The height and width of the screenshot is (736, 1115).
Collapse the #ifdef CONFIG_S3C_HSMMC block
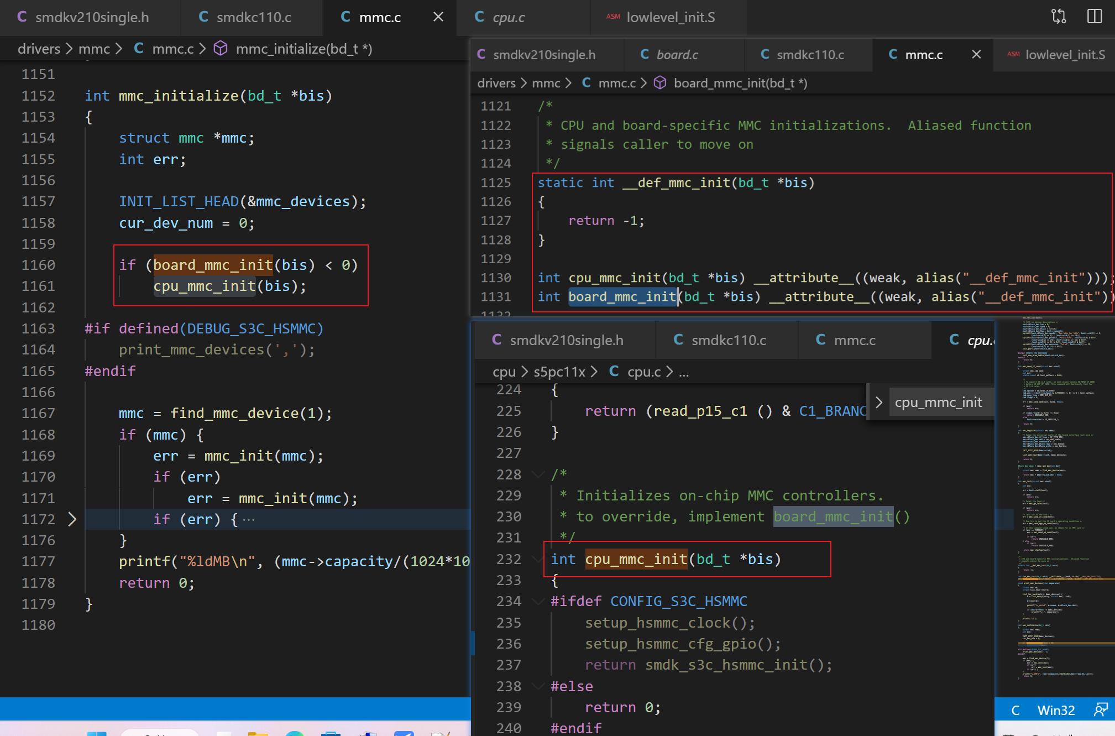tap(537, 601)
